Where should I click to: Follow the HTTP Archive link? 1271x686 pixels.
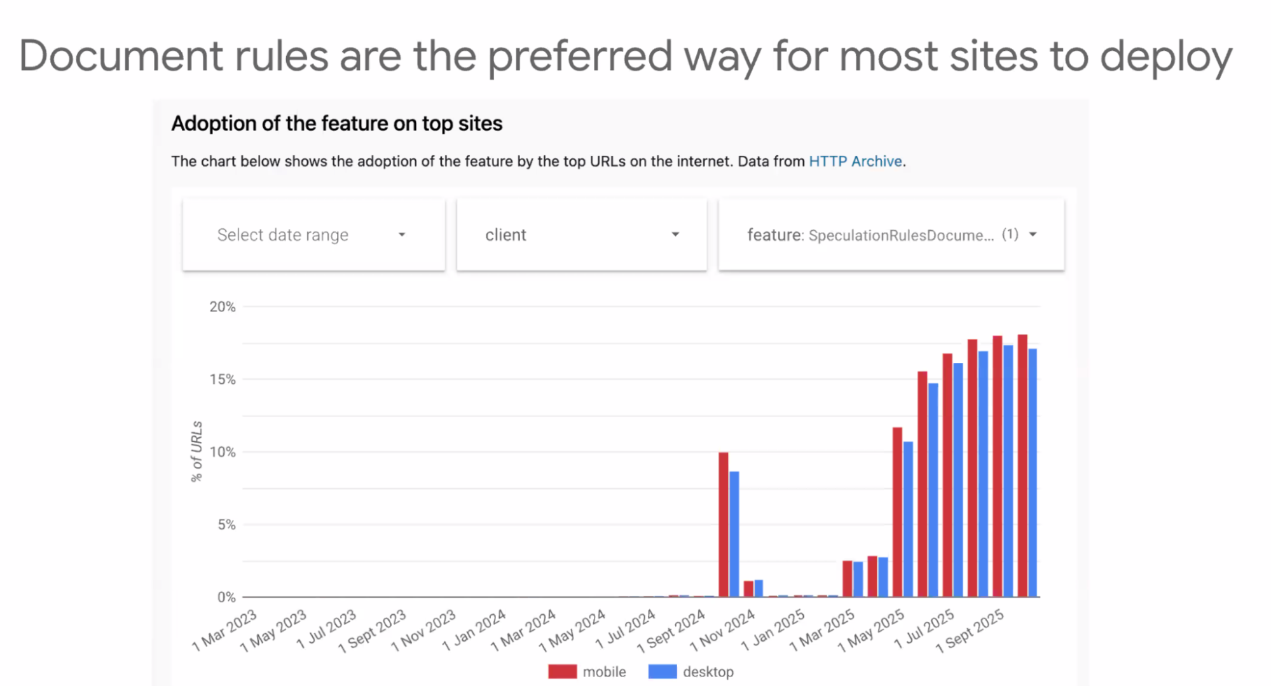(855, 161)
